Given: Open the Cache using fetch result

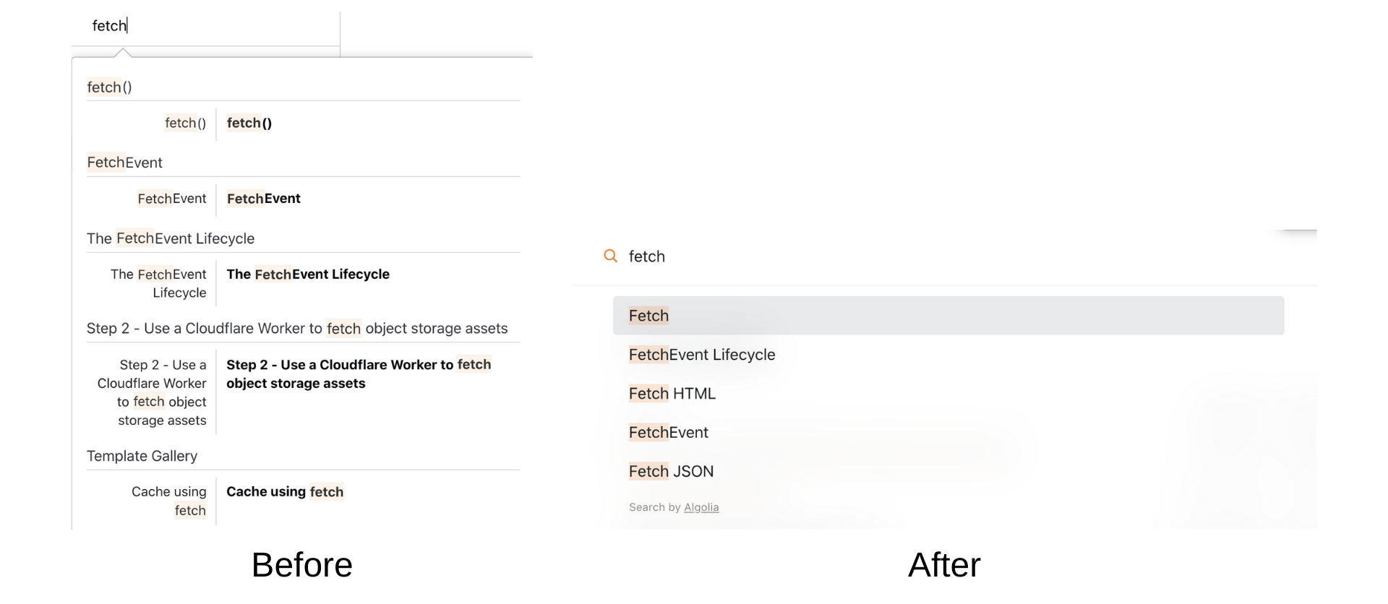Looking at the screenshot, I should pos(286,492).
